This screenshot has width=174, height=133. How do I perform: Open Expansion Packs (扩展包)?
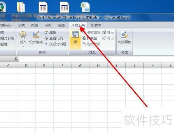coord(89,38)
